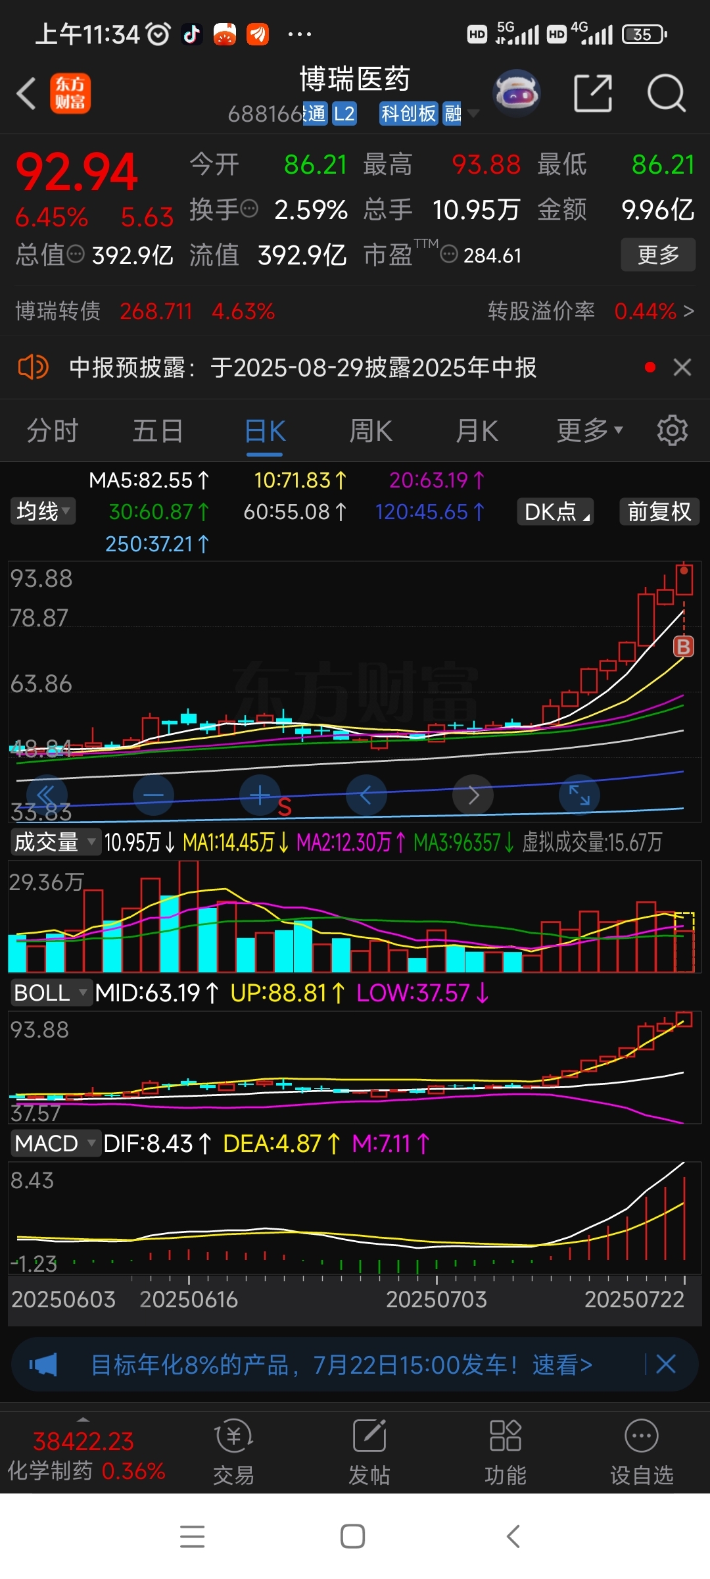Move chart left with left chevron
Screen dimensions: 710x1579
tap(366, 795)
